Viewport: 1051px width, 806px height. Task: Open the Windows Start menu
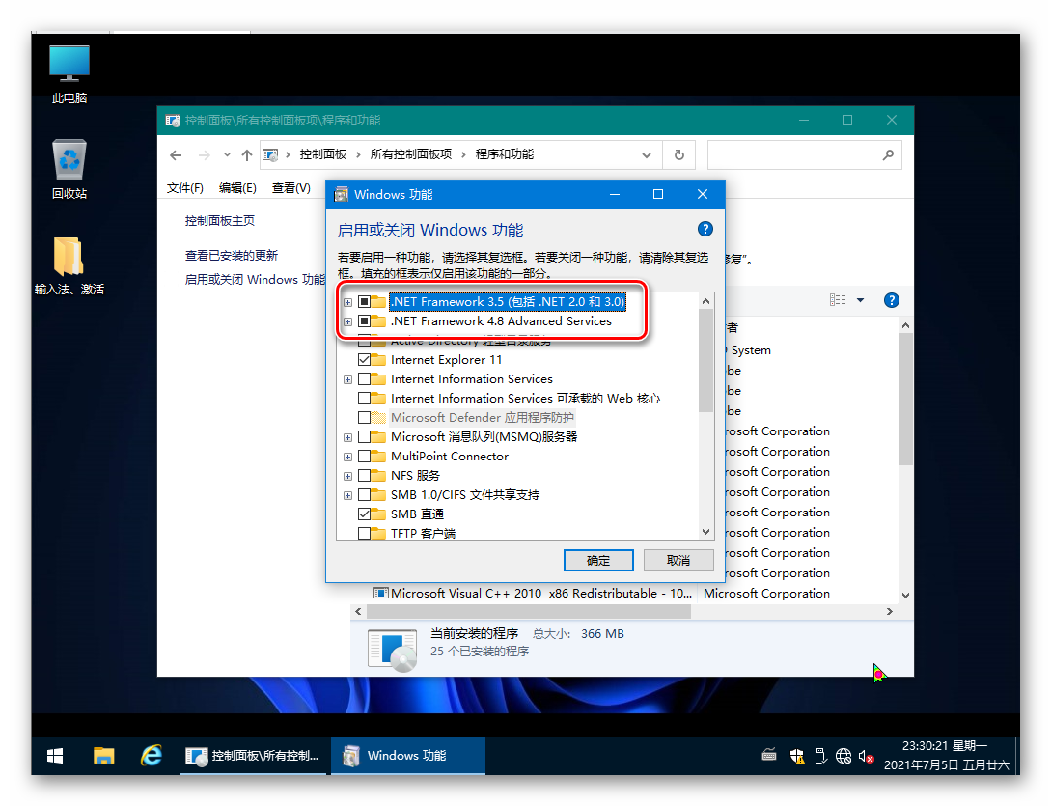(55, 756)
